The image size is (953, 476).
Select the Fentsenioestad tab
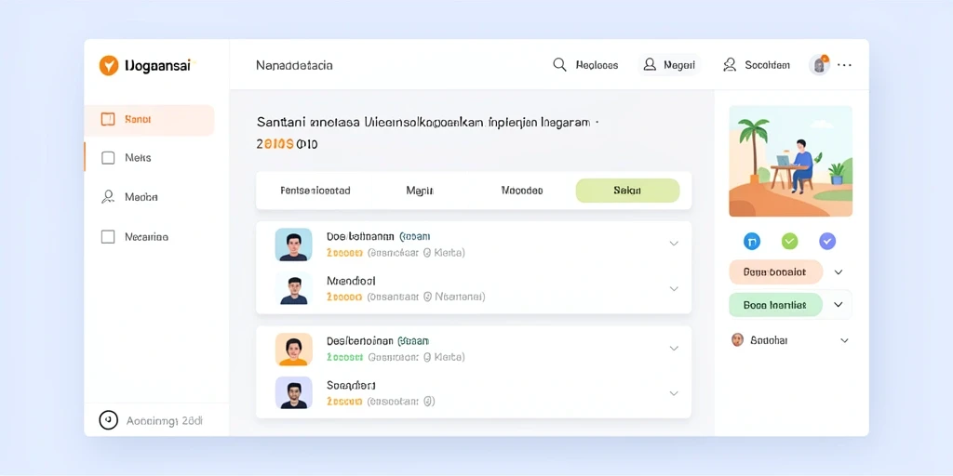(315, 191)
